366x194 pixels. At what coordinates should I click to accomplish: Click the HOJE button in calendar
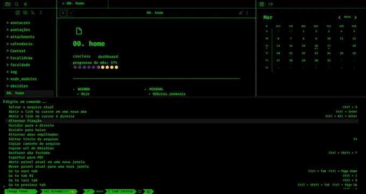[347, 17]
